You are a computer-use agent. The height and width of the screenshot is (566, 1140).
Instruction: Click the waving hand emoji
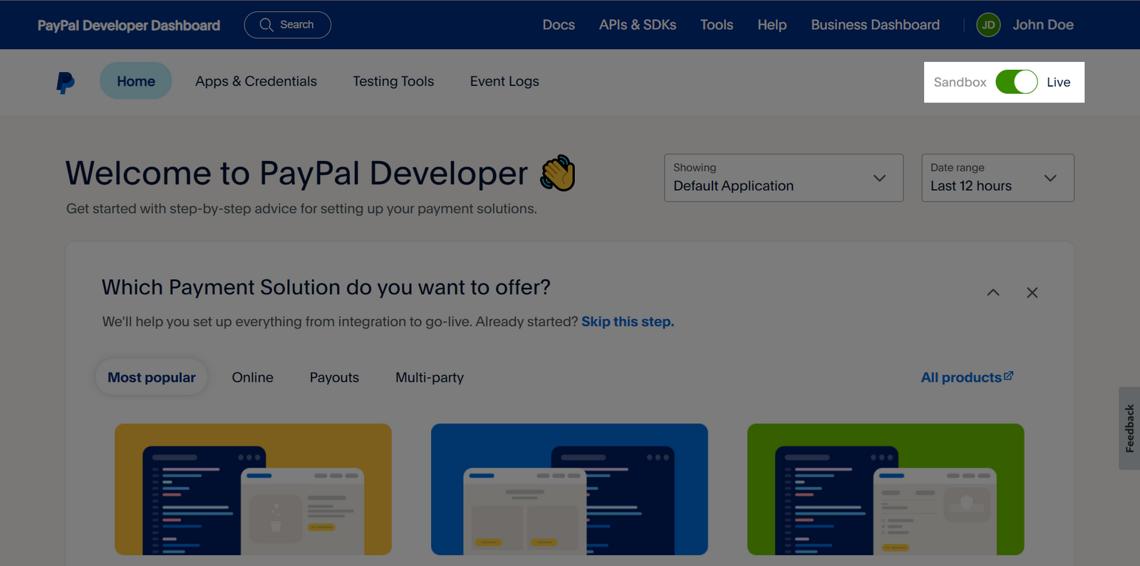[558, 173]
